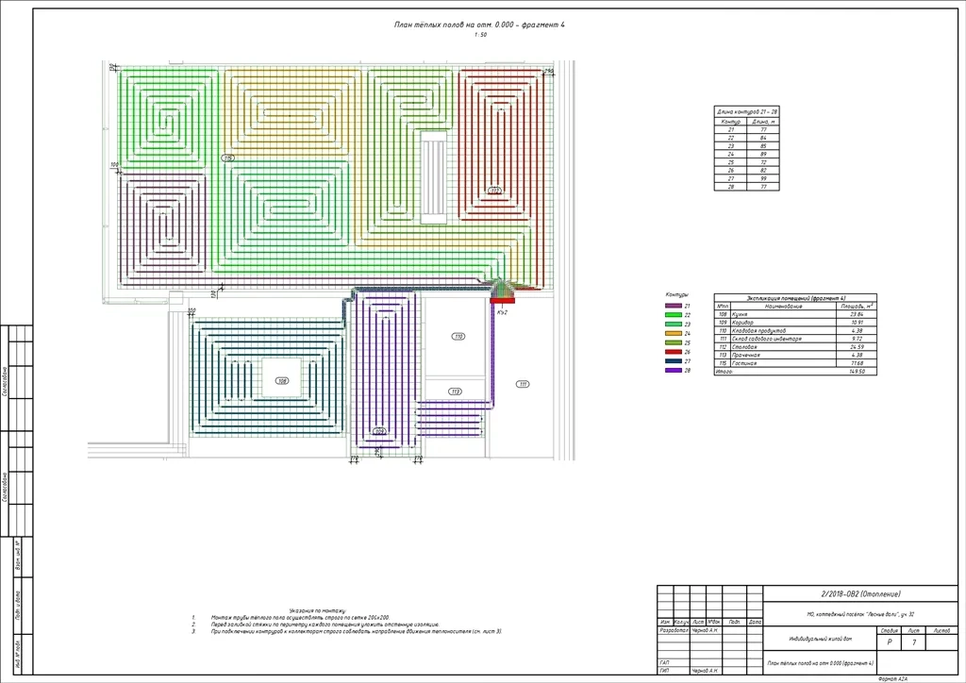The width and height of the screenshot is (966, 683).
Task: Click room tag 109 on the floor plan
Action: point(379,432)
